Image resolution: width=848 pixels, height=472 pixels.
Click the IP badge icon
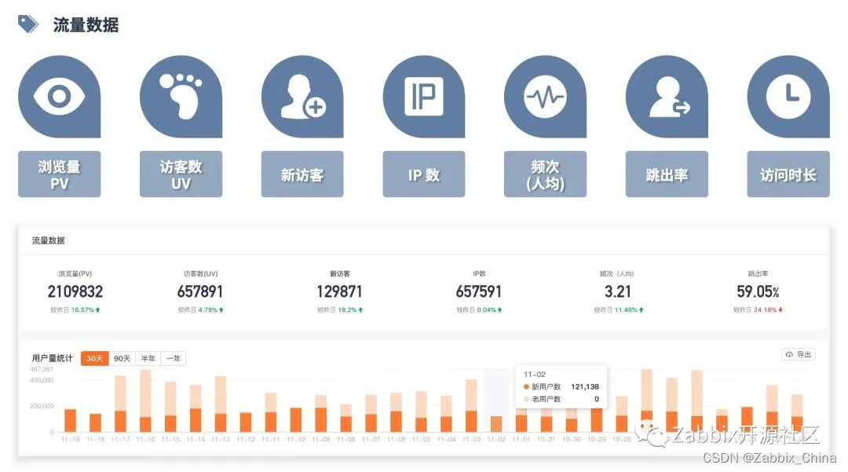click(x=424, y=97)
